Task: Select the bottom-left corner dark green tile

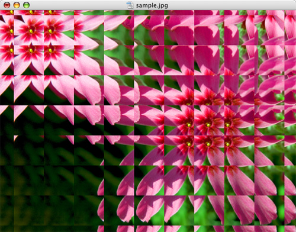Action: coord(7,229)
